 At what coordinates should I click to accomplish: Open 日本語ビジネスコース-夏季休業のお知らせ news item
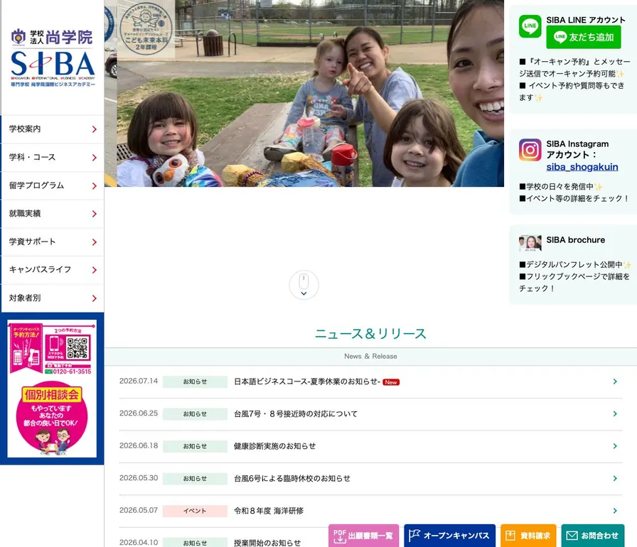point(370,381)
